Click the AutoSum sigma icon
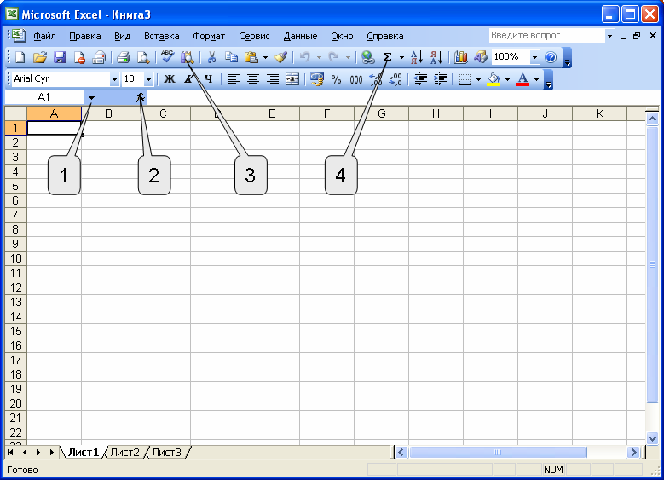Image resolution: width=664 pixels, height=480 pixels. 388,57
